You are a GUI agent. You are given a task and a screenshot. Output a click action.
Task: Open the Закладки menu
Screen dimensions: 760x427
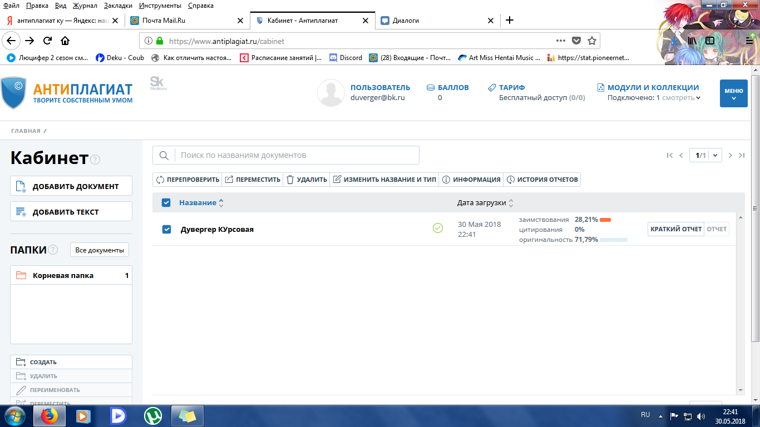pos(117,6)
